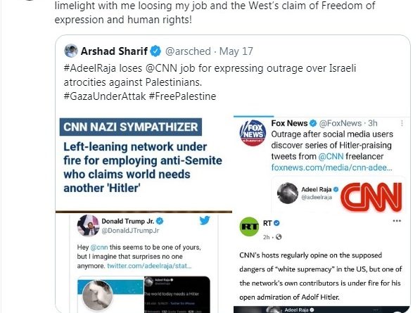
Task: Click the @arsched handle
Action: 188,51
